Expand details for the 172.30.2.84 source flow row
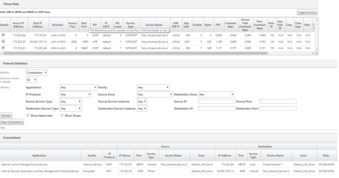Viewport: 339px width, 178px height. (3, 35)
